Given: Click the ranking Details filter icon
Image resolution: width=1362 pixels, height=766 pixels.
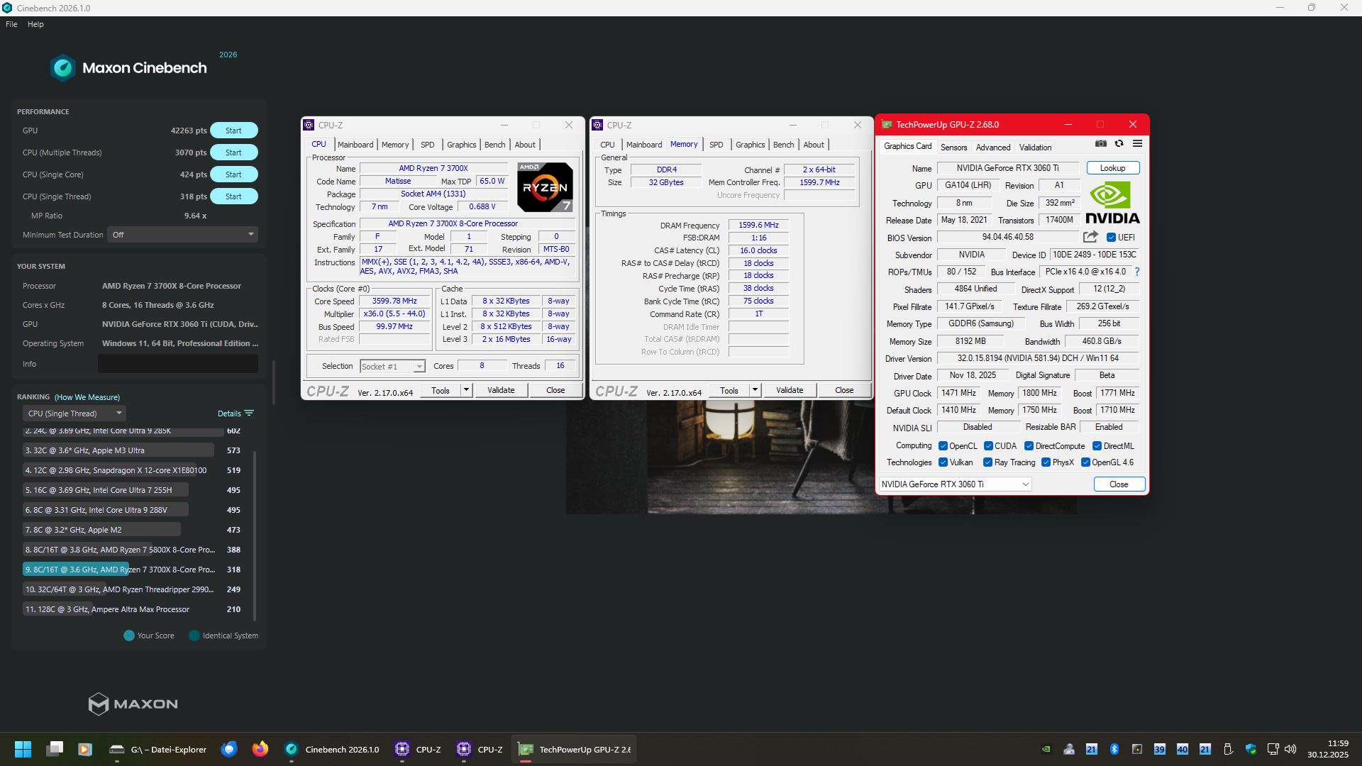Looking at the screenshot, I should point(249,413).
